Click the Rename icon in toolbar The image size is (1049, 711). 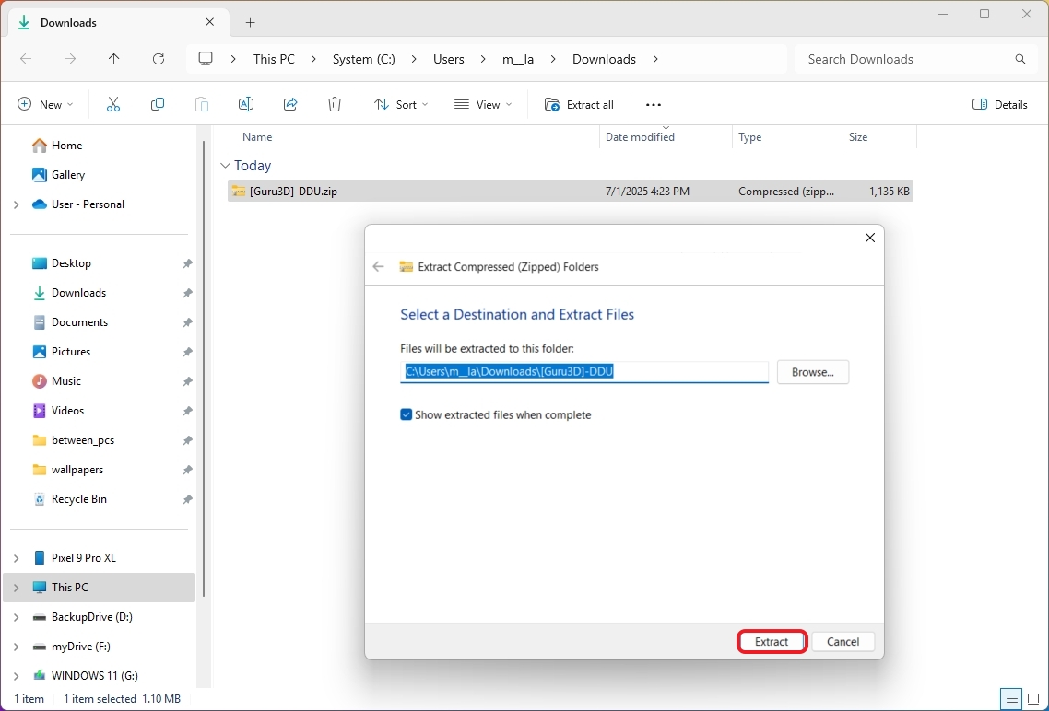tap(245, 104)
